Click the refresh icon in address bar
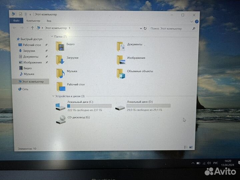 pyautogui.click(x=145, y=28)
